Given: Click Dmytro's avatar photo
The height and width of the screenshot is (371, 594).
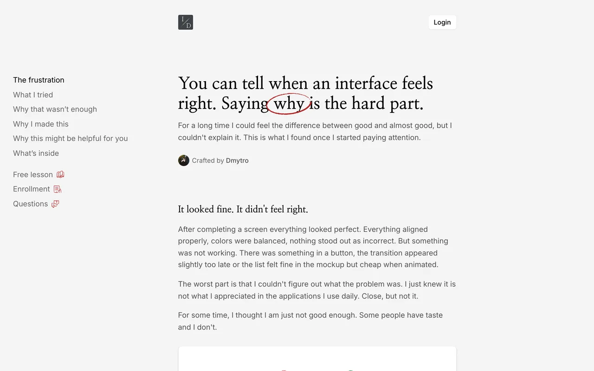Looking at the screenshot, I should point(184,160).
